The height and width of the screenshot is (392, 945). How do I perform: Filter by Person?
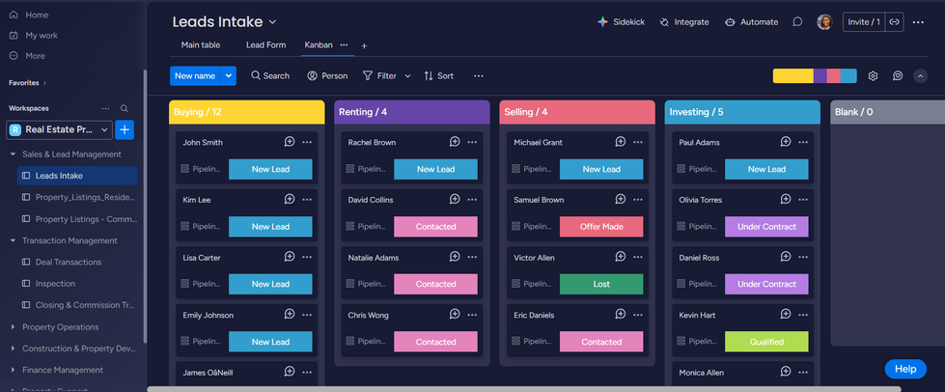click(x=327, y=76)
